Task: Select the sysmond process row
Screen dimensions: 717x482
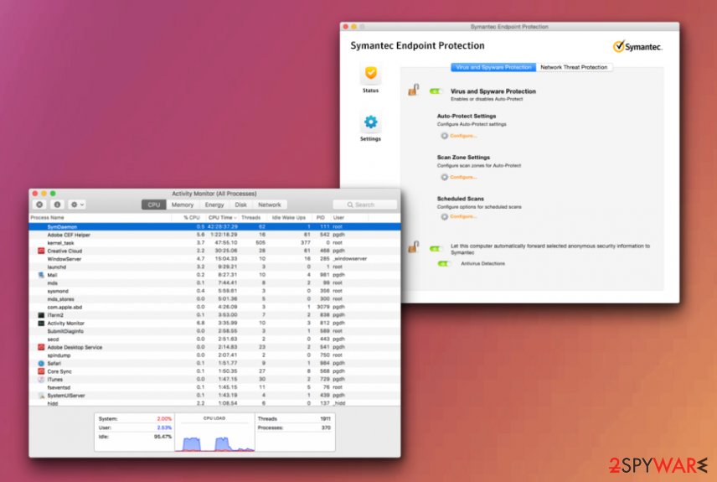Action: [214, 291]
